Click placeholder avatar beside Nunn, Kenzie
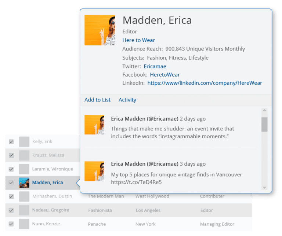This screenshot has width=282, height=236. pos(24,224)
